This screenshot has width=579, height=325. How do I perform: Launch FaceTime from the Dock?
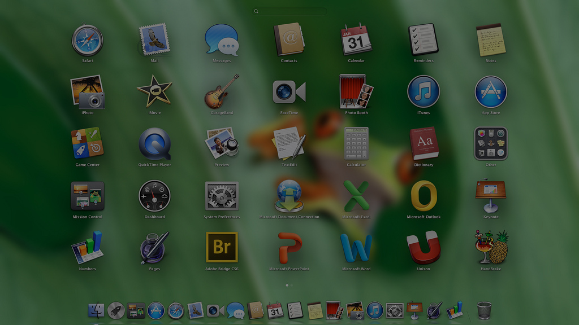(215, 311)
